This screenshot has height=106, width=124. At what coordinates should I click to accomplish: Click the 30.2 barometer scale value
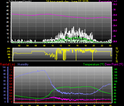coord(115,4)
